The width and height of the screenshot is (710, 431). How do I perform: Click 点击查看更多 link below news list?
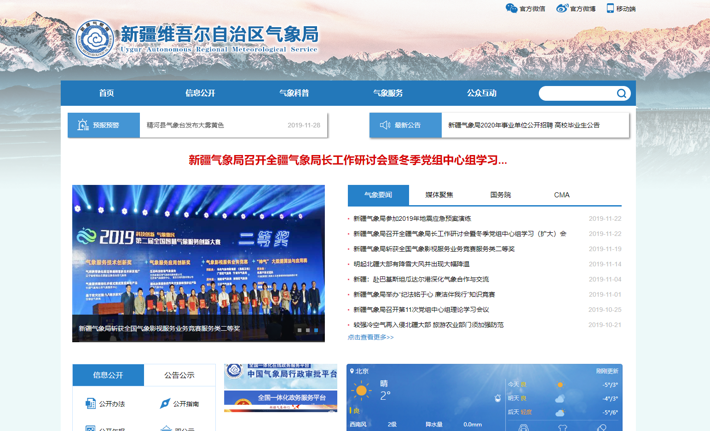[x=370, y=337]
